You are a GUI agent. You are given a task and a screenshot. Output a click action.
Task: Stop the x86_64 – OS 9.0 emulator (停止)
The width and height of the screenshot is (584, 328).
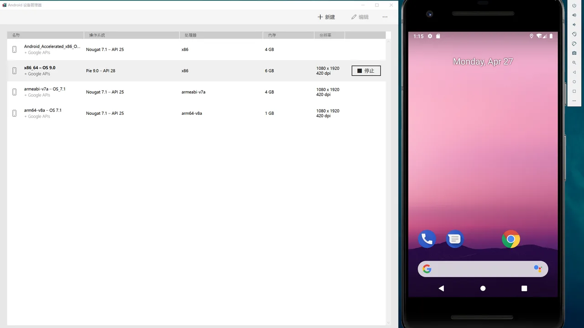point(366,71)
